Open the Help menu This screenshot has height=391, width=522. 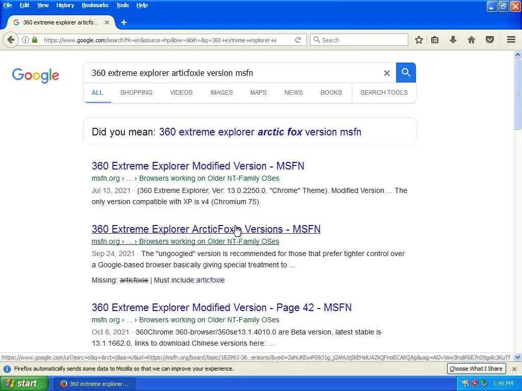[x=142, y=5]
